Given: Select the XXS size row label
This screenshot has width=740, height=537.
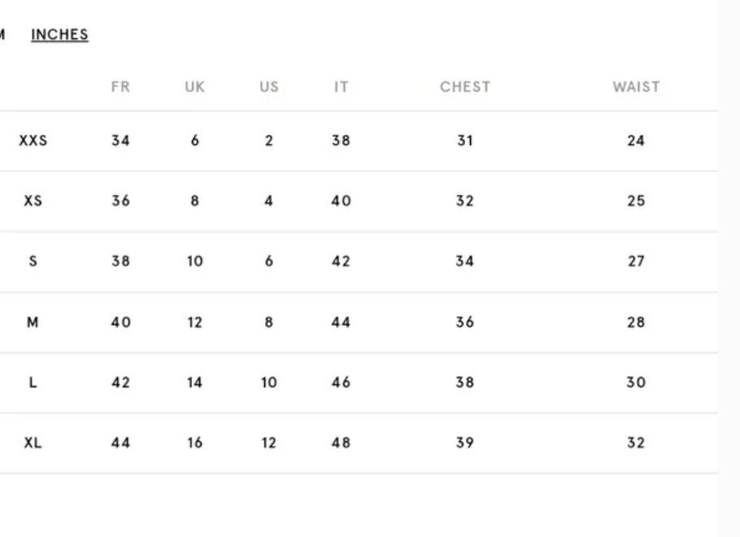Looking at the screenshot, I should tap(33, 141).
